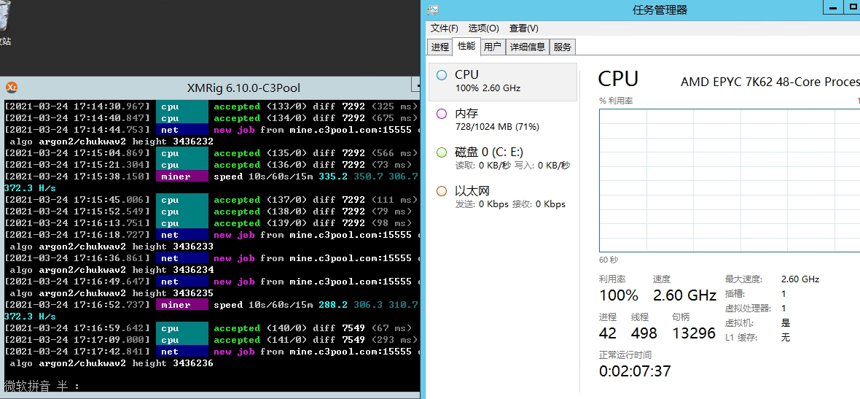Switch to the 性能 tab
This screenshot has width=860, height=399.
[466, 46]
